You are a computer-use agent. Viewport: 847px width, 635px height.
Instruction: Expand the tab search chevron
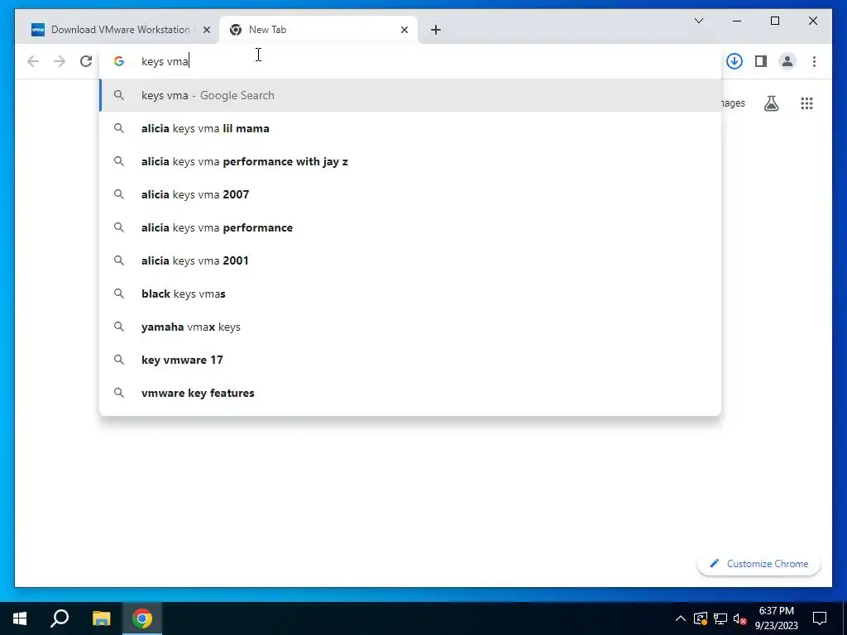698,21
